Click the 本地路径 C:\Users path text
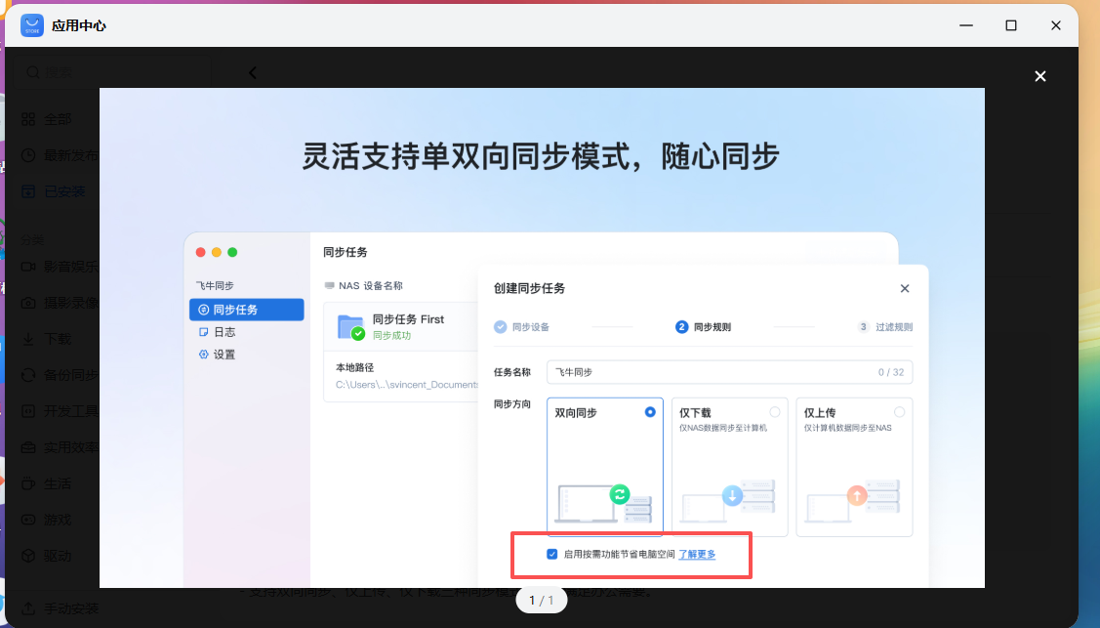The height and width of the screenshot is (628, 1100). [407, 385]
